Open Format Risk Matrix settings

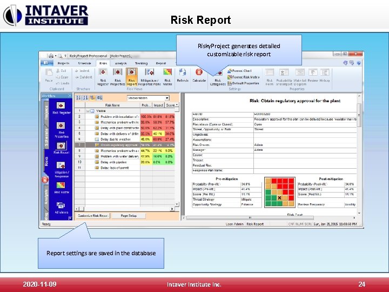[x=243, y=77]
